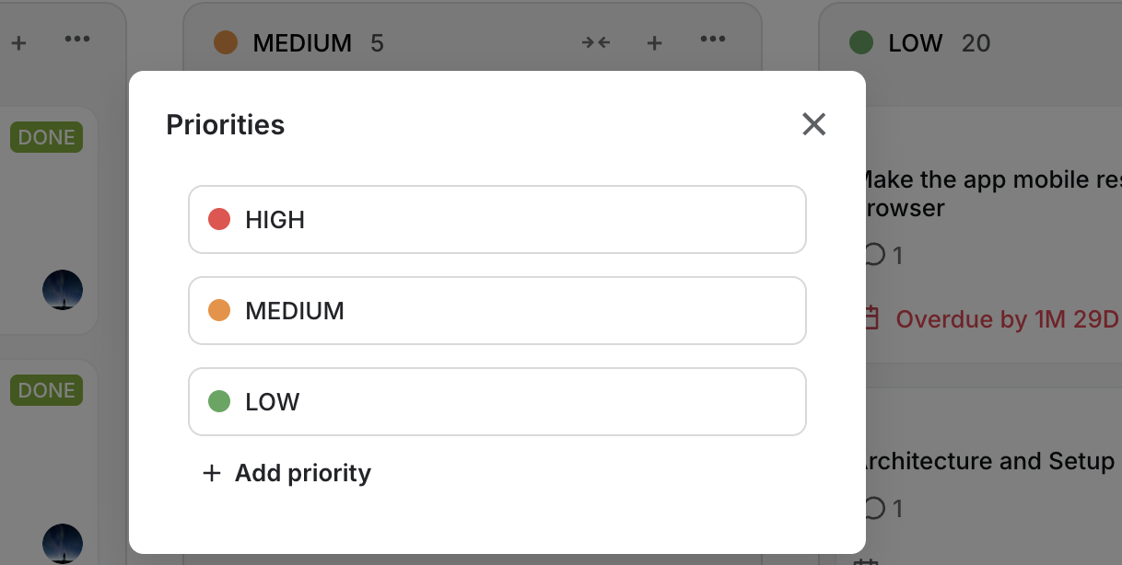Collapse the MEDIUM column using the arrows icon
The width and height of the screenshot is (1122, 565).
coord(596,42)
